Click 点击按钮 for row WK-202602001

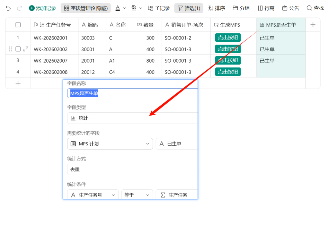tap(228, 38)
